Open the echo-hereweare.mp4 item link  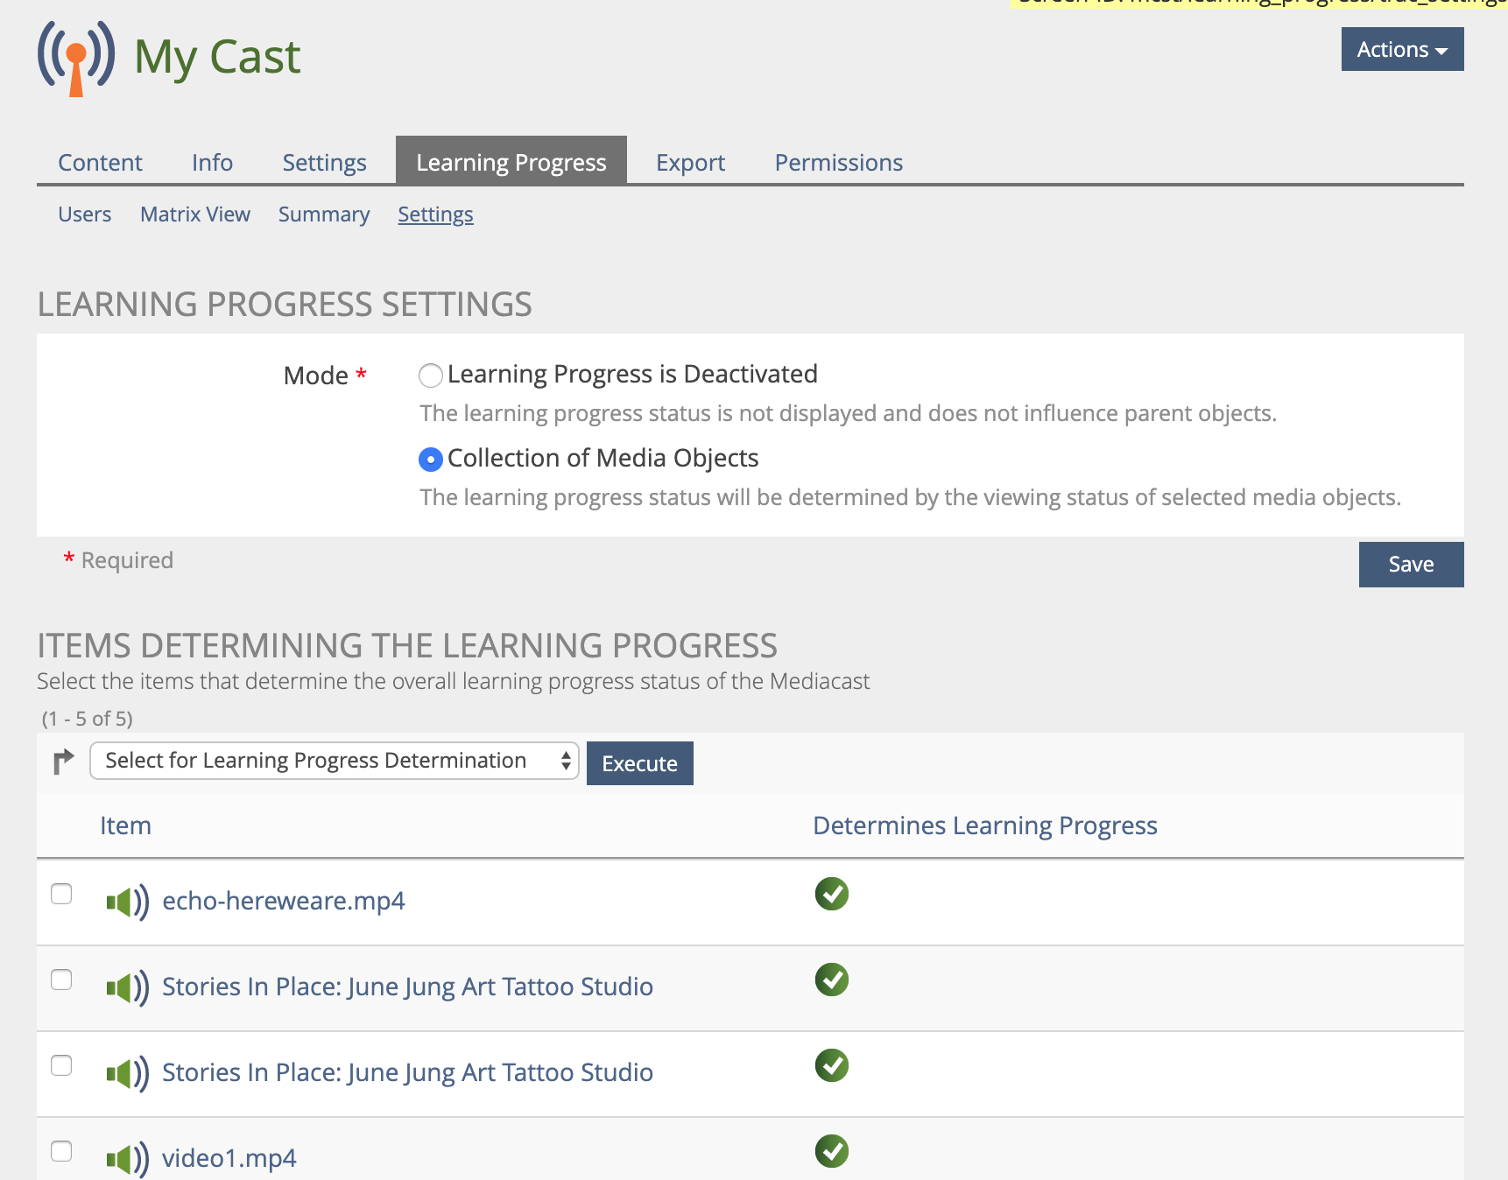pyautogui.click(x=283, y=901)
